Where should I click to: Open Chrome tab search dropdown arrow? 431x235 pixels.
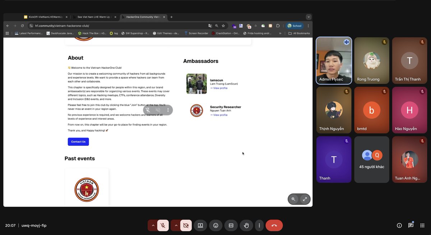pos(308,17)
